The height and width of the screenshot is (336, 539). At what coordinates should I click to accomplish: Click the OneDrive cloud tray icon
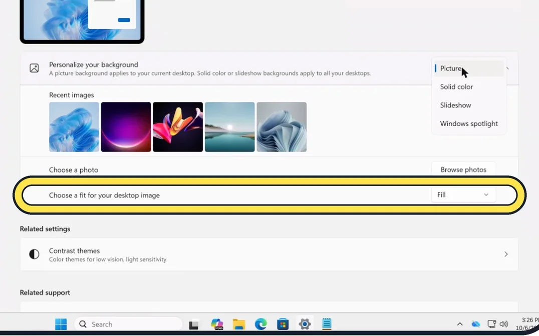tap(476, 324)
